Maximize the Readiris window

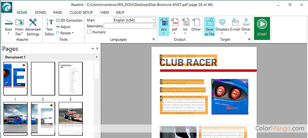[290, 5]
